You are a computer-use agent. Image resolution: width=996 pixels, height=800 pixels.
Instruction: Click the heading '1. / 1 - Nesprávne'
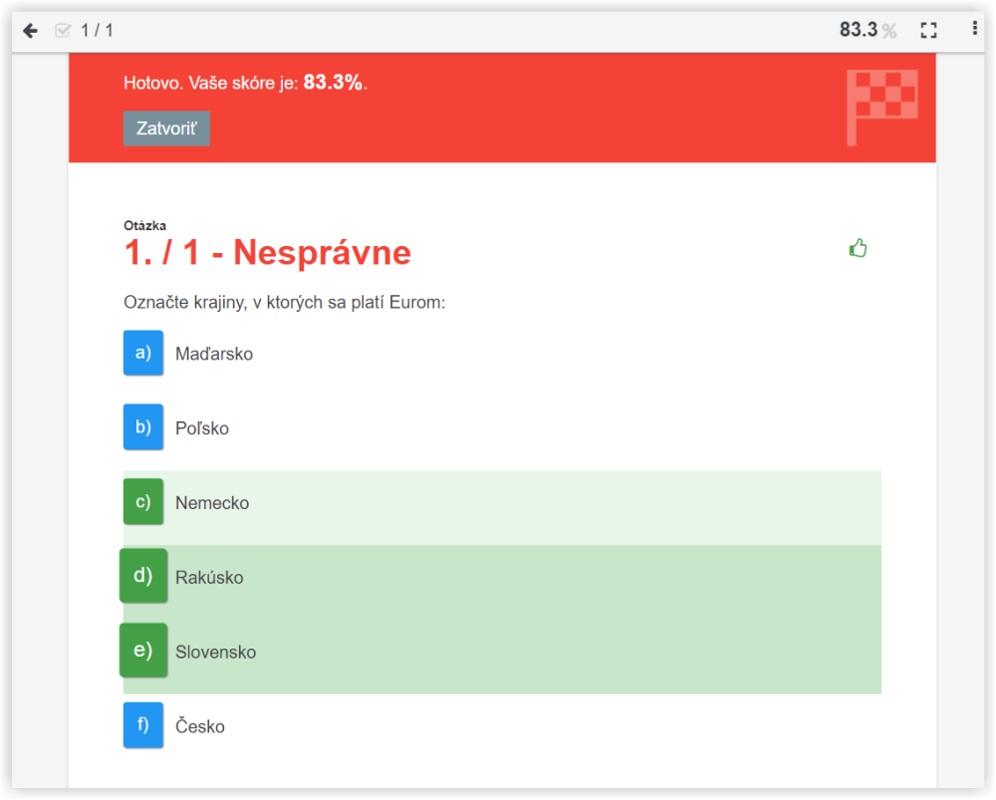267,252
